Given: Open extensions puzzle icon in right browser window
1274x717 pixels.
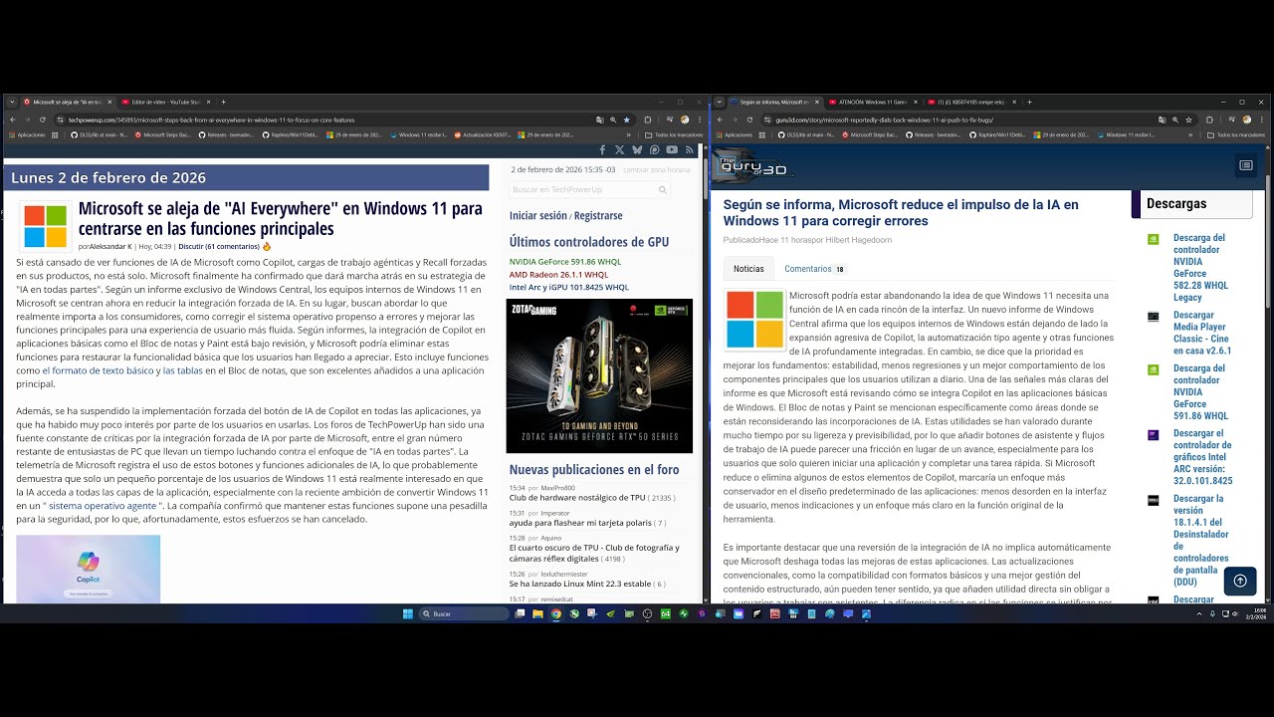Looking at the screenshot, I should pyautogui.click(x=1209, y=119).
